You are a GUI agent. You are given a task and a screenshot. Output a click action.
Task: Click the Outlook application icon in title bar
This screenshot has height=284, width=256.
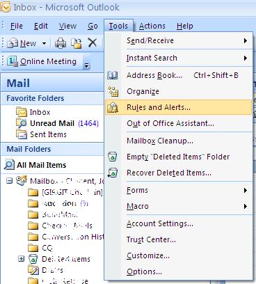tap(6, 8)
